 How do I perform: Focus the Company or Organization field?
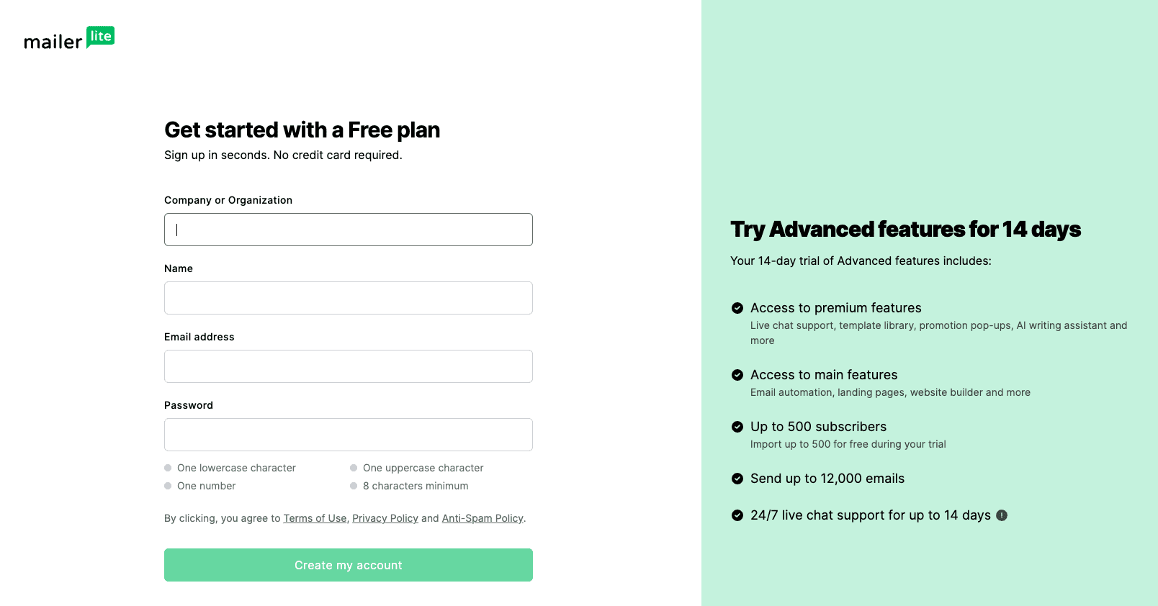tap(349, 230)
